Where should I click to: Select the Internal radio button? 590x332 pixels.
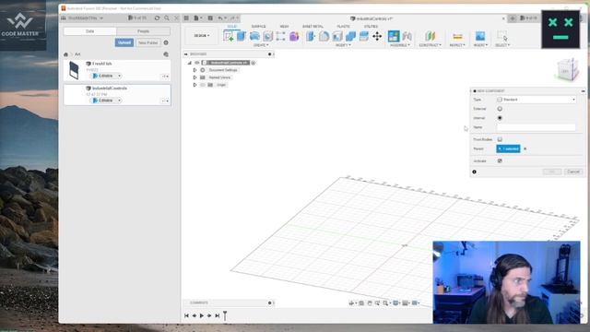coord(500,118)
